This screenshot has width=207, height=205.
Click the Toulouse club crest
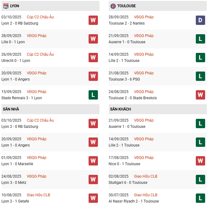coord(113,6)
